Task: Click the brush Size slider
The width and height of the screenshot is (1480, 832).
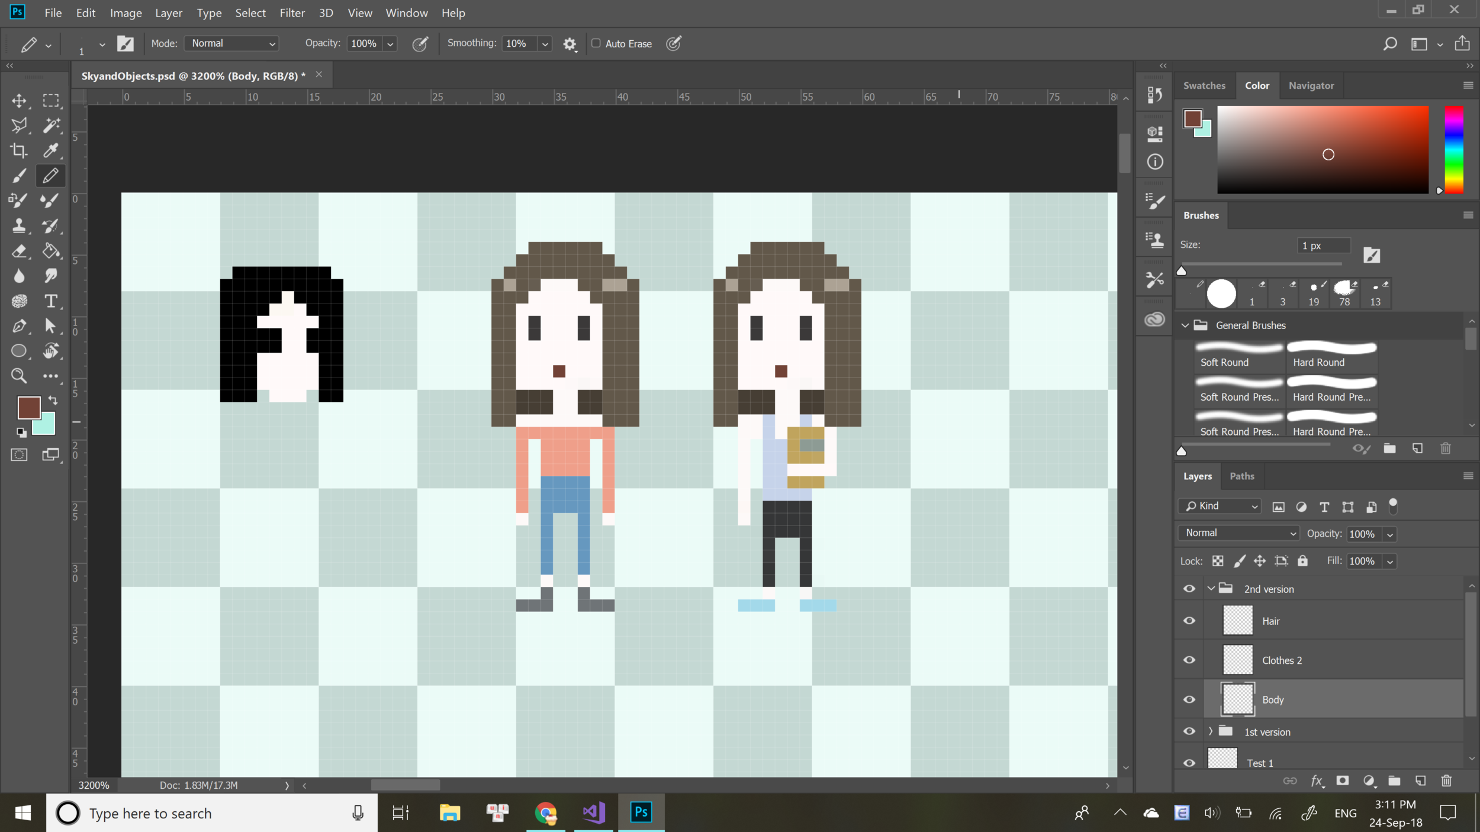Action: point(1262,265)
